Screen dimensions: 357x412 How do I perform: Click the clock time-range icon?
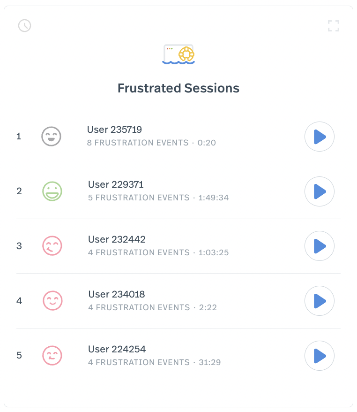pyautogui.click(x=24, y=25)
